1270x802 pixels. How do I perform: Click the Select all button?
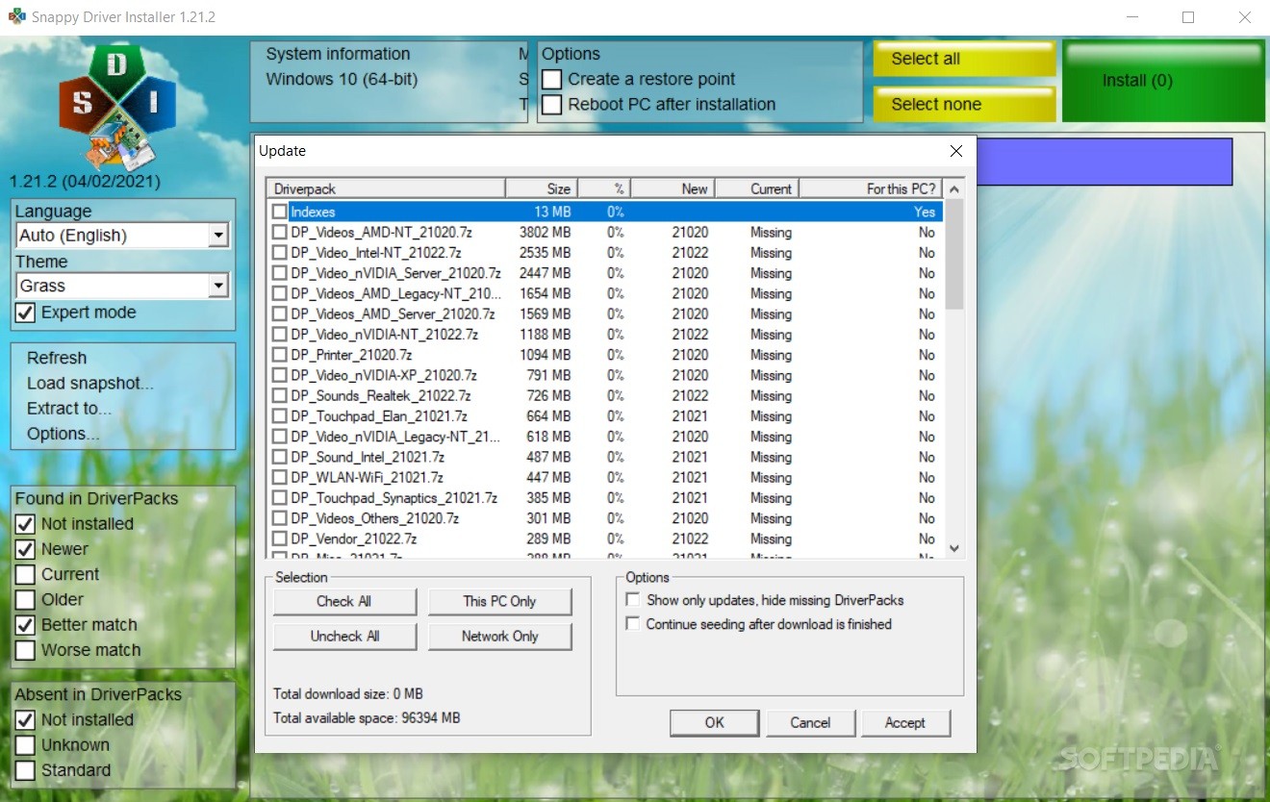click(x=962, y=59)
